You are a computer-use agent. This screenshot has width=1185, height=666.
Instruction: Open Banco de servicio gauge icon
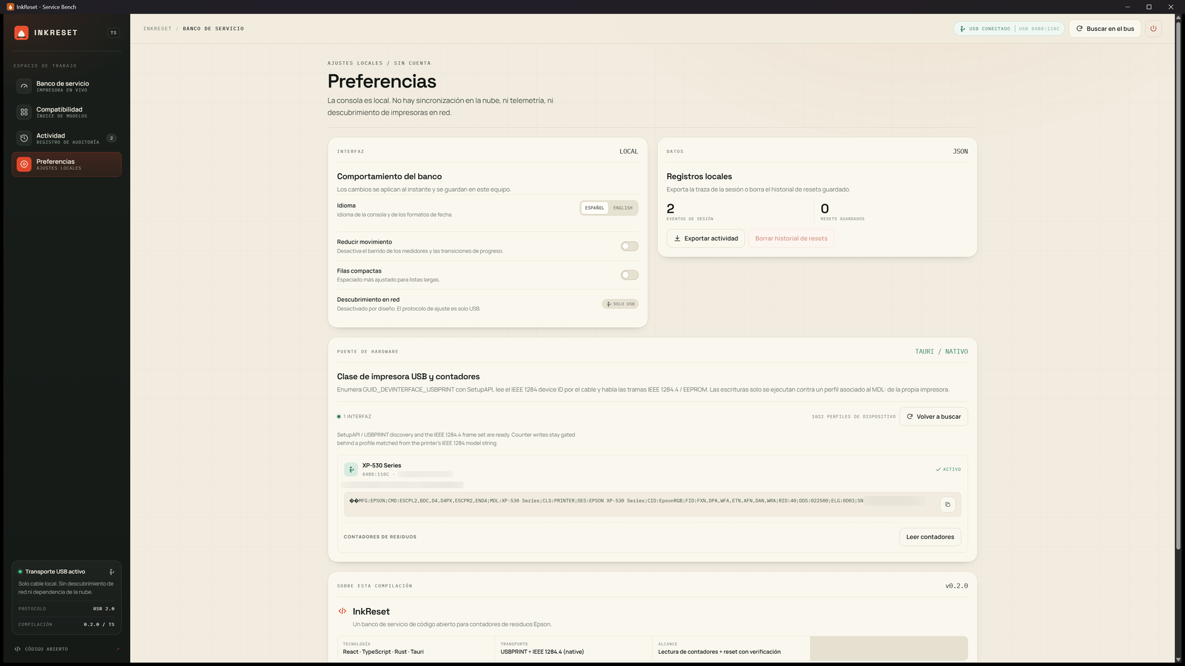pyautogui.click(x=24, y=86)
